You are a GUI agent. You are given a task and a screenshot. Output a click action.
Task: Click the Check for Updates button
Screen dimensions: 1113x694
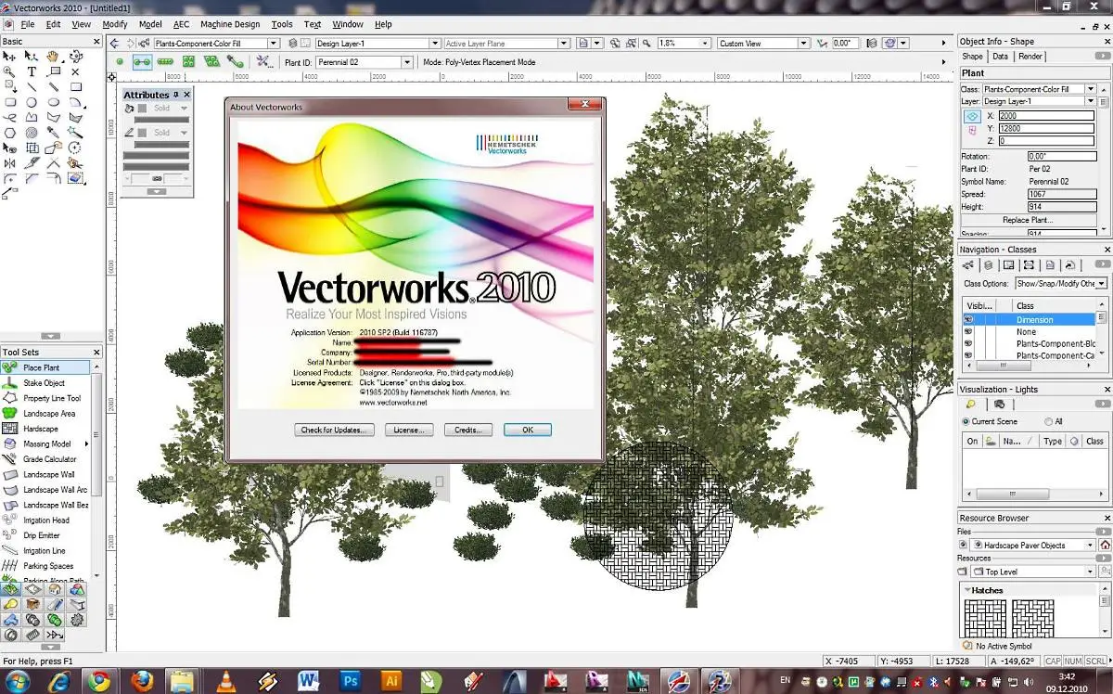coord(335,430)
